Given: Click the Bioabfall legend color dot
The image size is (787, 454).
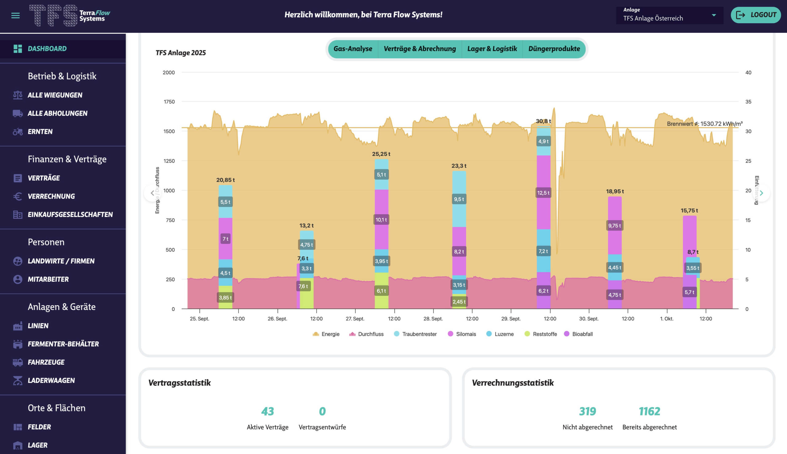Looking at the screenshot, I should 567,334.
